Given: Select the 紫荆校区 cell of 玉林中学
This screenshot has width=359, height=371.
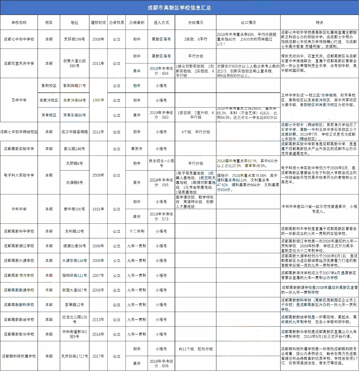Looking at the screenshot, I should [x=49, y=85].
